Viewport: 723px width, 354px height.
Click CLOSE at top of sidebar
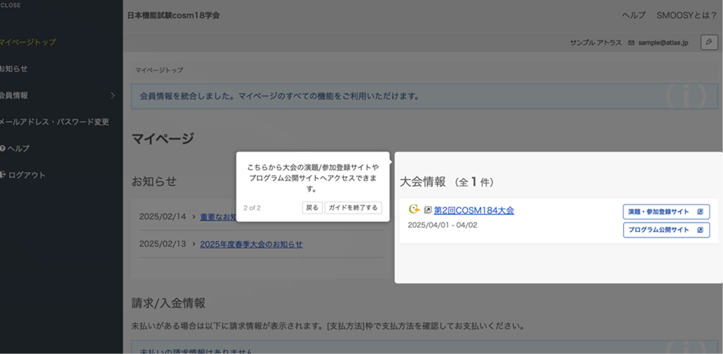(x=10, y=5)
